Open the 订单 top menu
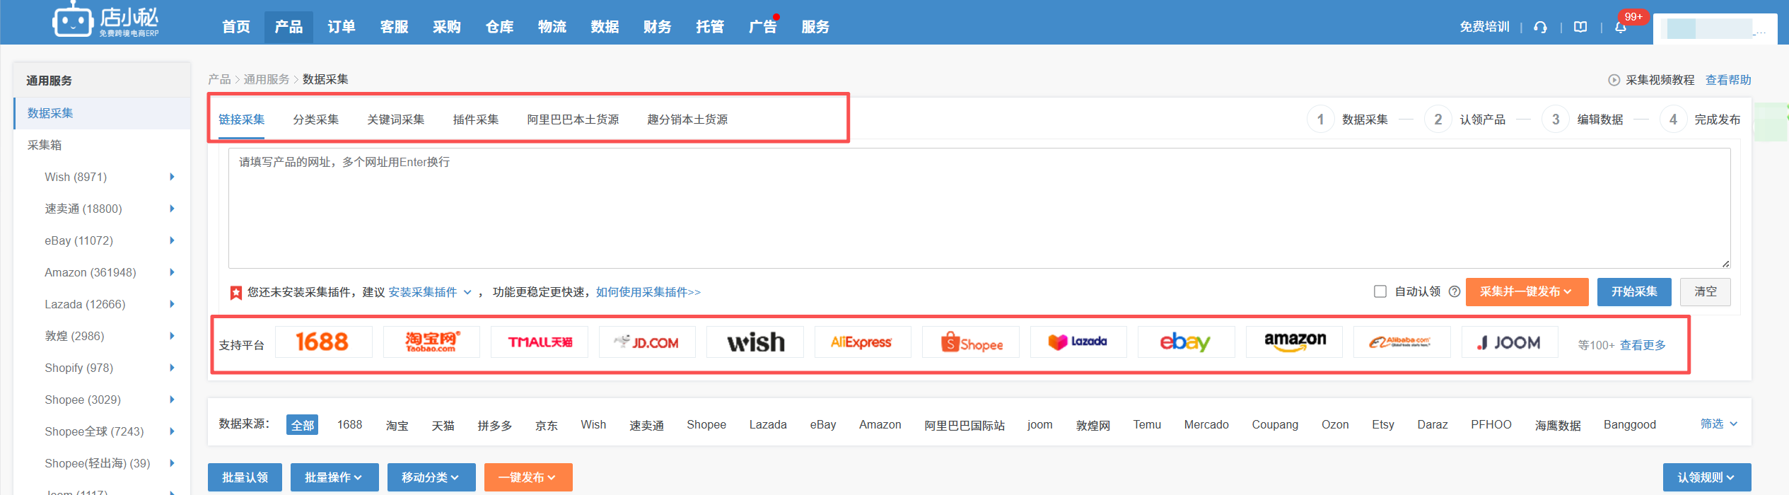The height and width of the screenshot is (495, 1789). (341, 27)
